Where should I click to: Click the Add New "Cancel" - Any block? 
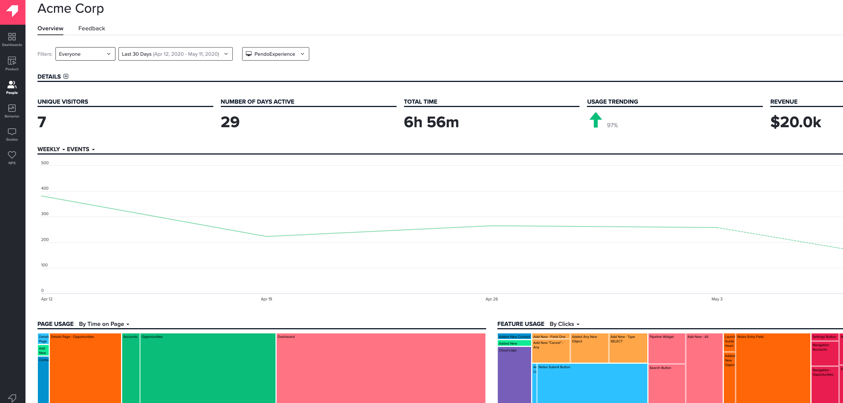click(551, 351)
